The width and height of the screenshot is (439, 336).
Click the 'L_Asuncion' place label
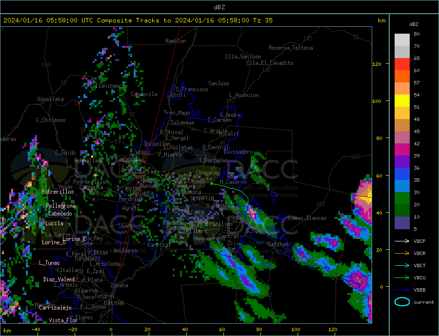244,95
